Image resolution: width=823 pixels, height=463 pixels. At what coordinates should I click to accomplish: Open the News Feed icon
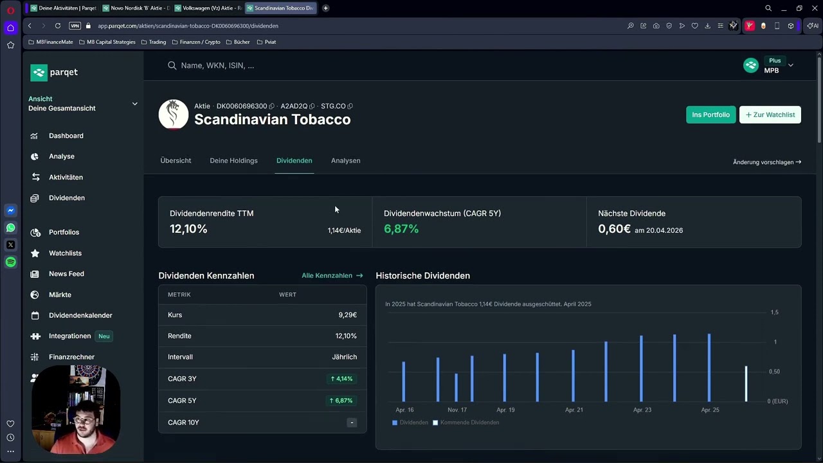(35, 274)
